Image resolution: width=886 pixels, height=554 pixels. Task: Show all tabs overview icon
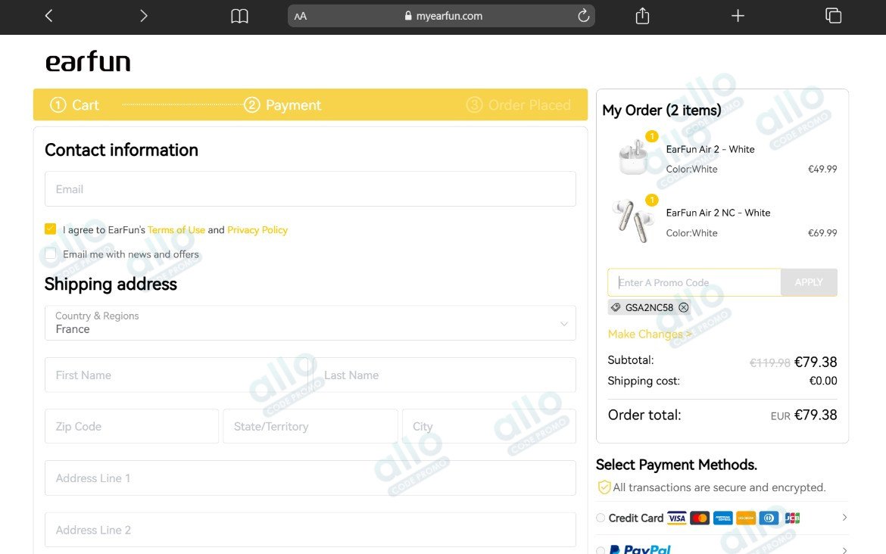pos(834,16)
